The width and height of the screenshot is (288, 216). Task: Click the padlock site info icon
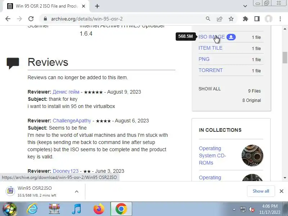45,19
